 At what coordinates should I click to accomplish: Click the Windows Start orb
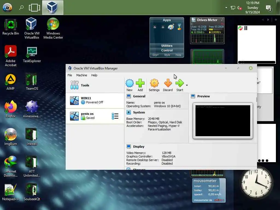pyautogui.click(x=7, y=7)
